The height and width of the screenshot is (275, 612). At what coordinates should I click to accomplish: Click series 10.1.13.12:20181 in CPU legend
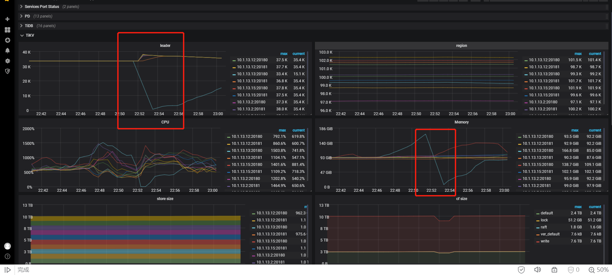pos(247,144)
